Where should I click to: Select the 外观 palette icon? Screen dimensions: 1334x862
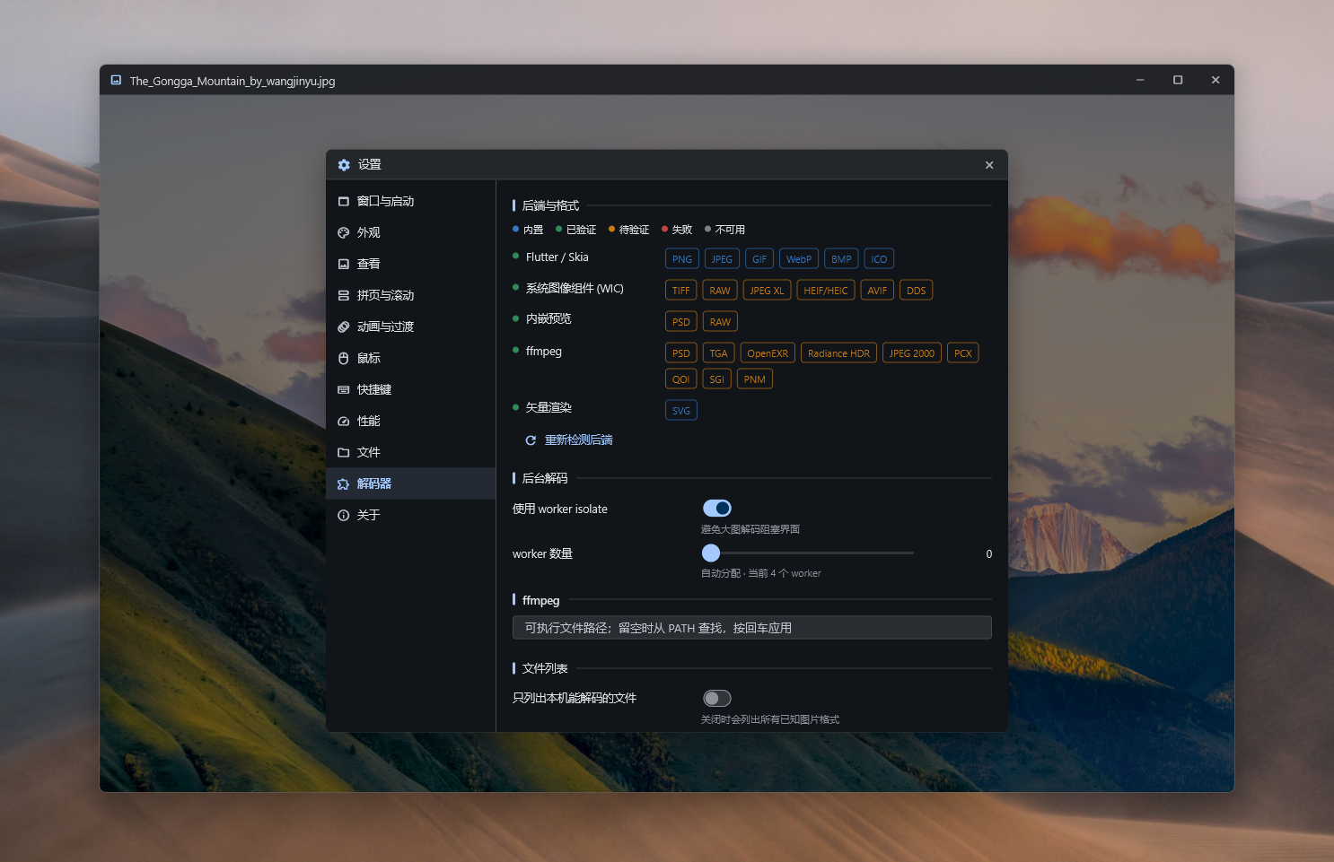pyautogui.click(x=343, y=232)
